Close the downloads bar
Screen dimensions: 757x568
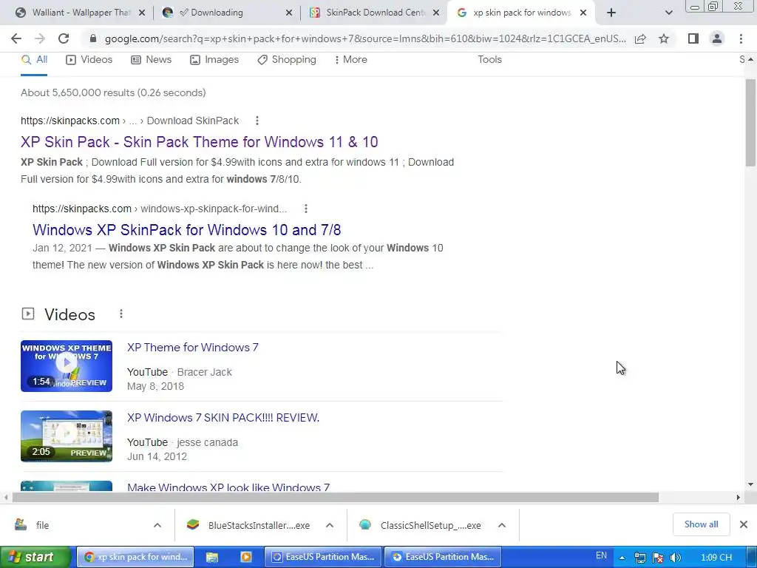point(744,524)
